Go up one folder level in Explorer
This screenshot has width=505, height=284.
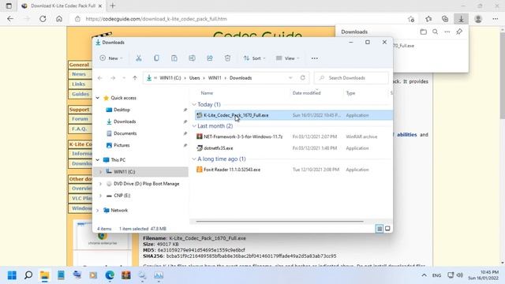pyautogui.click(x=135, y=78)
